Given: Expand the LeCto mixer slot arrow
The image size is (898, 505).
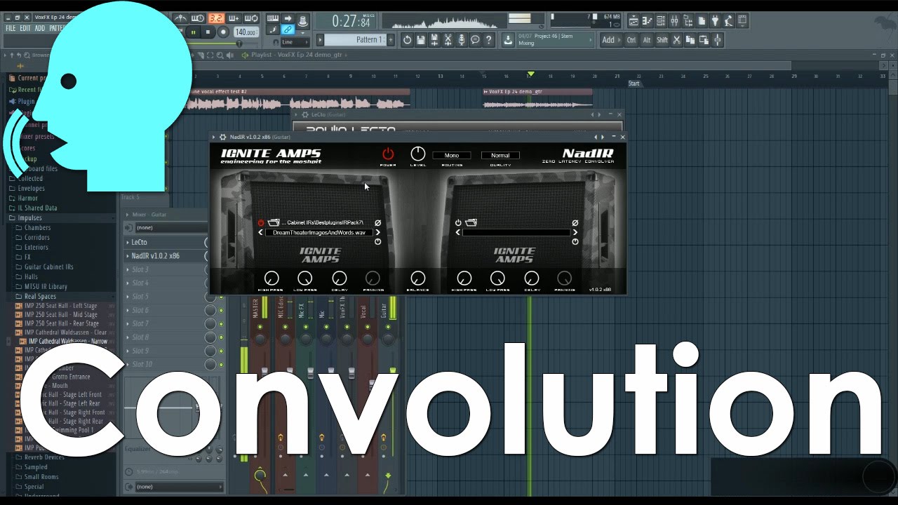Looking at the screenshot, I should (127, 243).
